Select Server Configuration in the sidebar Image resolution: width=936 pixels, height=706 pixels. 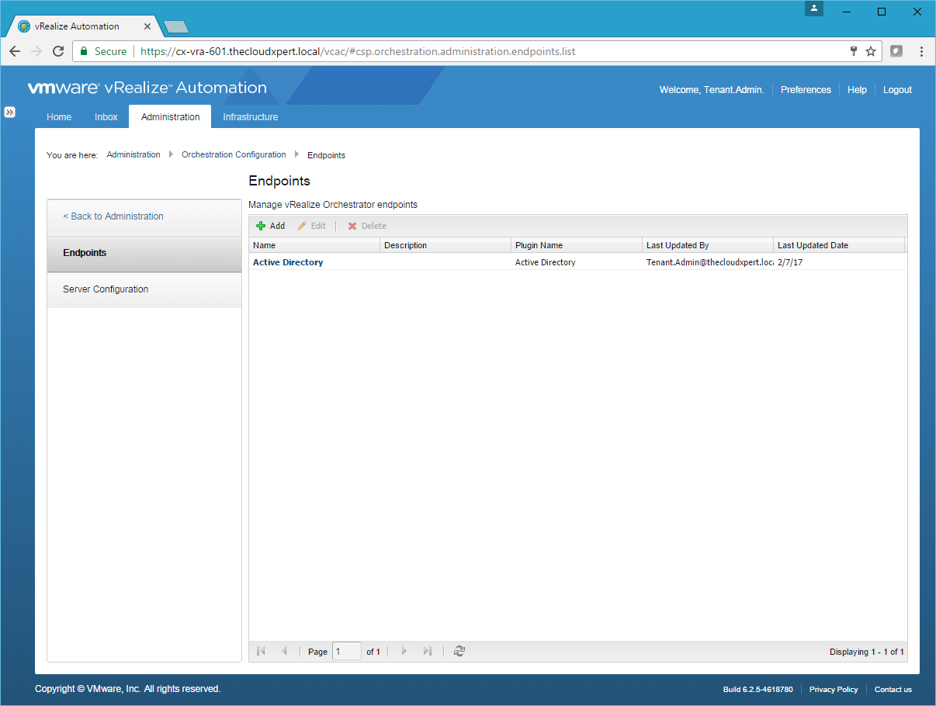click(106, 289)
